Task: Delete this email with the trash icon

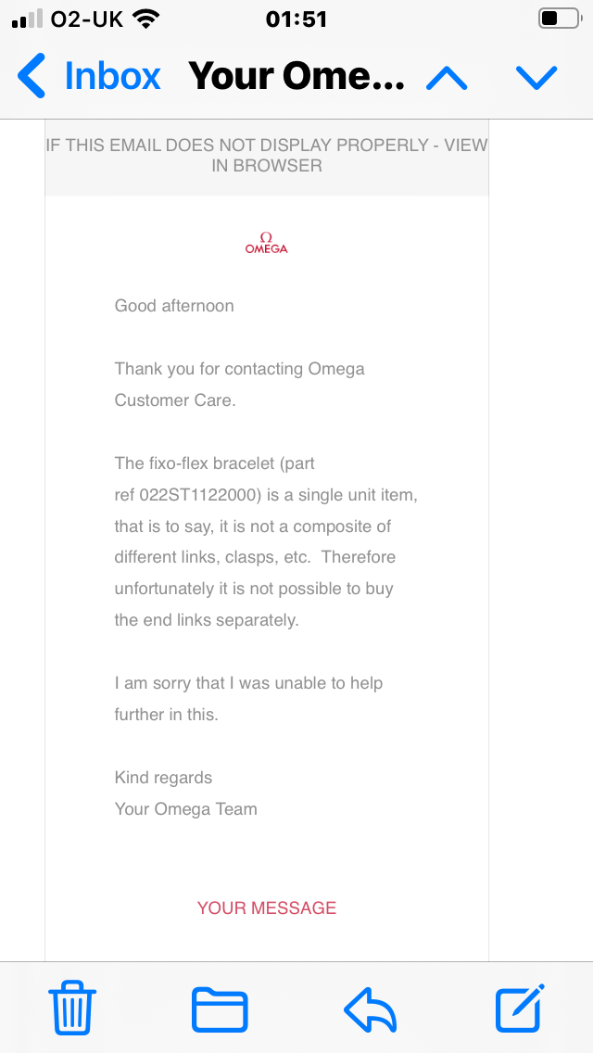Action: coord(72,1008)
